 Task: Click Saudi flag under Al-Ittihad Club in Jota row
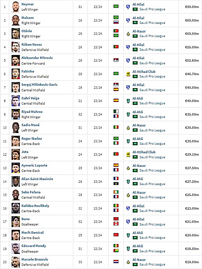pos(135,157)
